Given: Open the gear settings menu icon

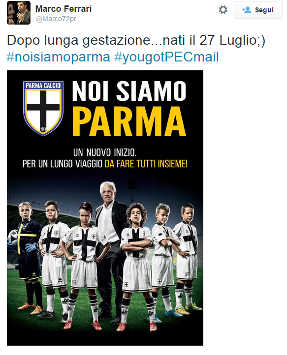Looking at the screenshot, I should click(223, 10).
